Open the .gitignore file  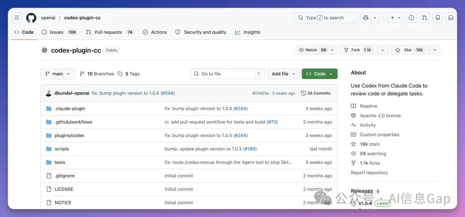click(x=65, y=176)
